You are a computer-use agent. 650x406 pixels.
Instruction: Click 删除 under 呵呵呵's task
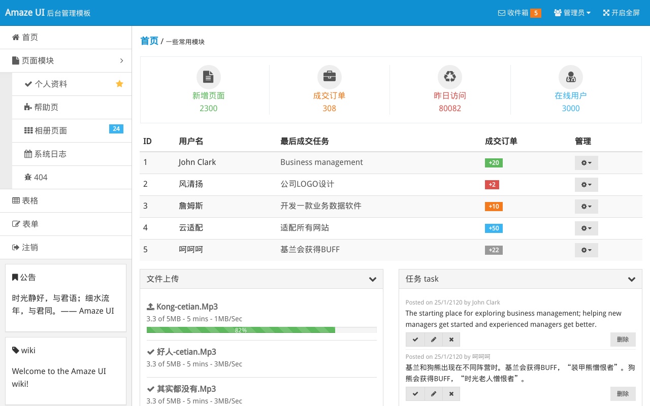point(623,394)
